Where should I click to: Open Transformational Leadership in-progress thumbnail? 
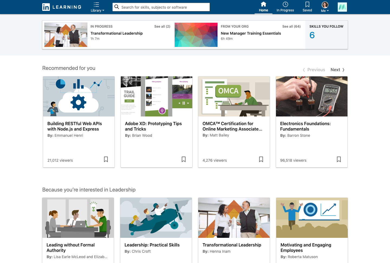point(66,35)
